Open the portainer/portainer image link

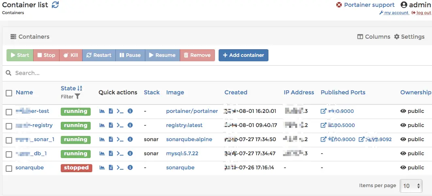[x=192, y=111]
